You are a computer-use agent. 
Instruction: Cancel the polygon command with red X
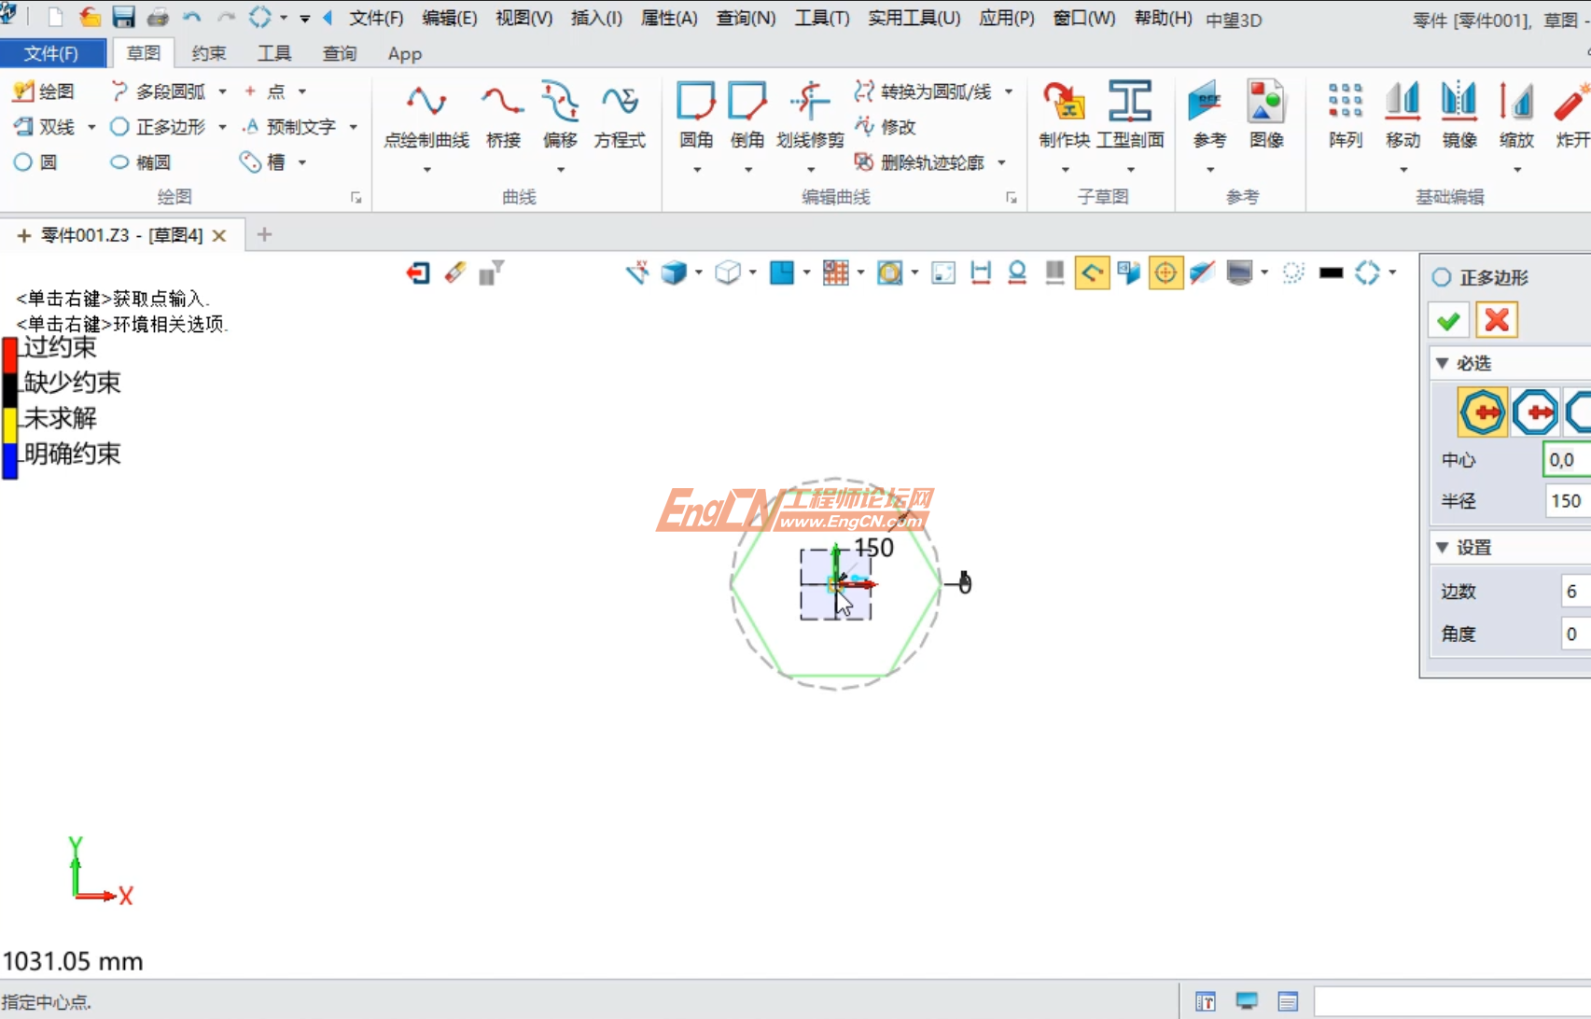(x=1496, y=320)
